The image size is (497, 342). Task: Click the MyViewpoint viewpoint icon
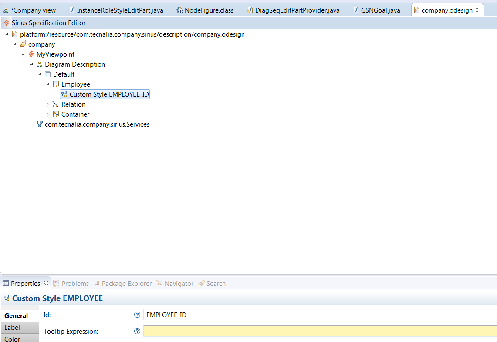point(31,54)
